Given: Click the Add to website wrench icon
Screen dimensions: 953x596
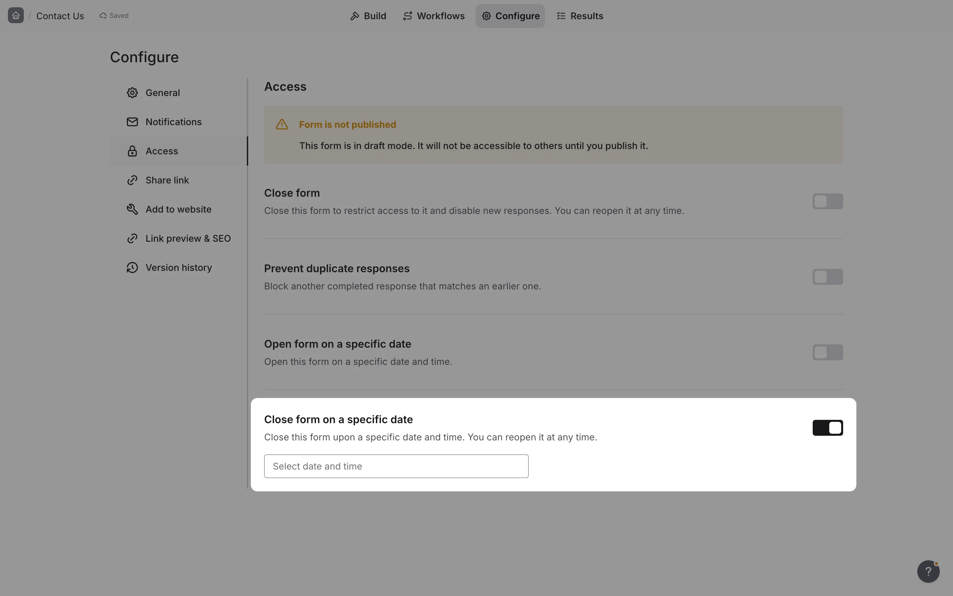Looking at the screenshot, I should click(x=132, y=209).
